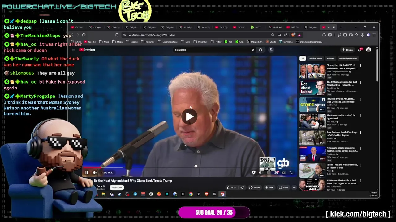This screenshot has height=222, width=396.
Task: Open 'The Game said he couldn't be hypnotized' title
Action: [341, 117]
